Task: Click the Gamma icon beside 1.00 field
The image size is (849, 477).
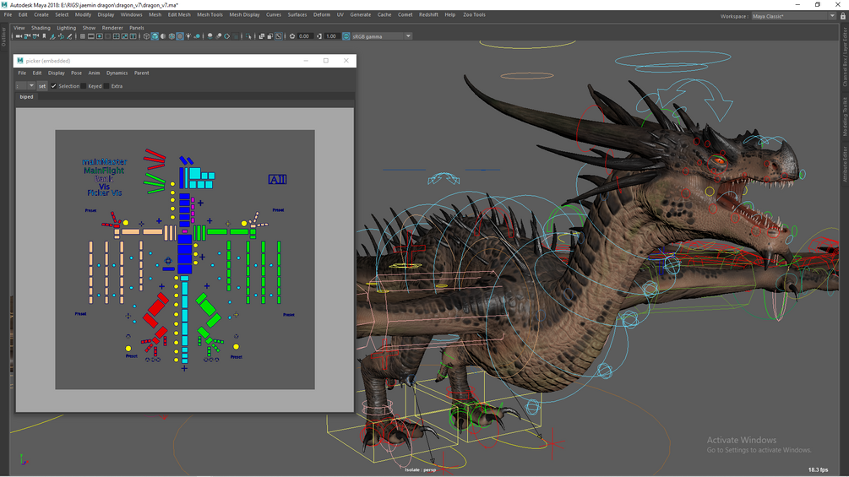Action: pyautogui.click(x=319, y=36)
